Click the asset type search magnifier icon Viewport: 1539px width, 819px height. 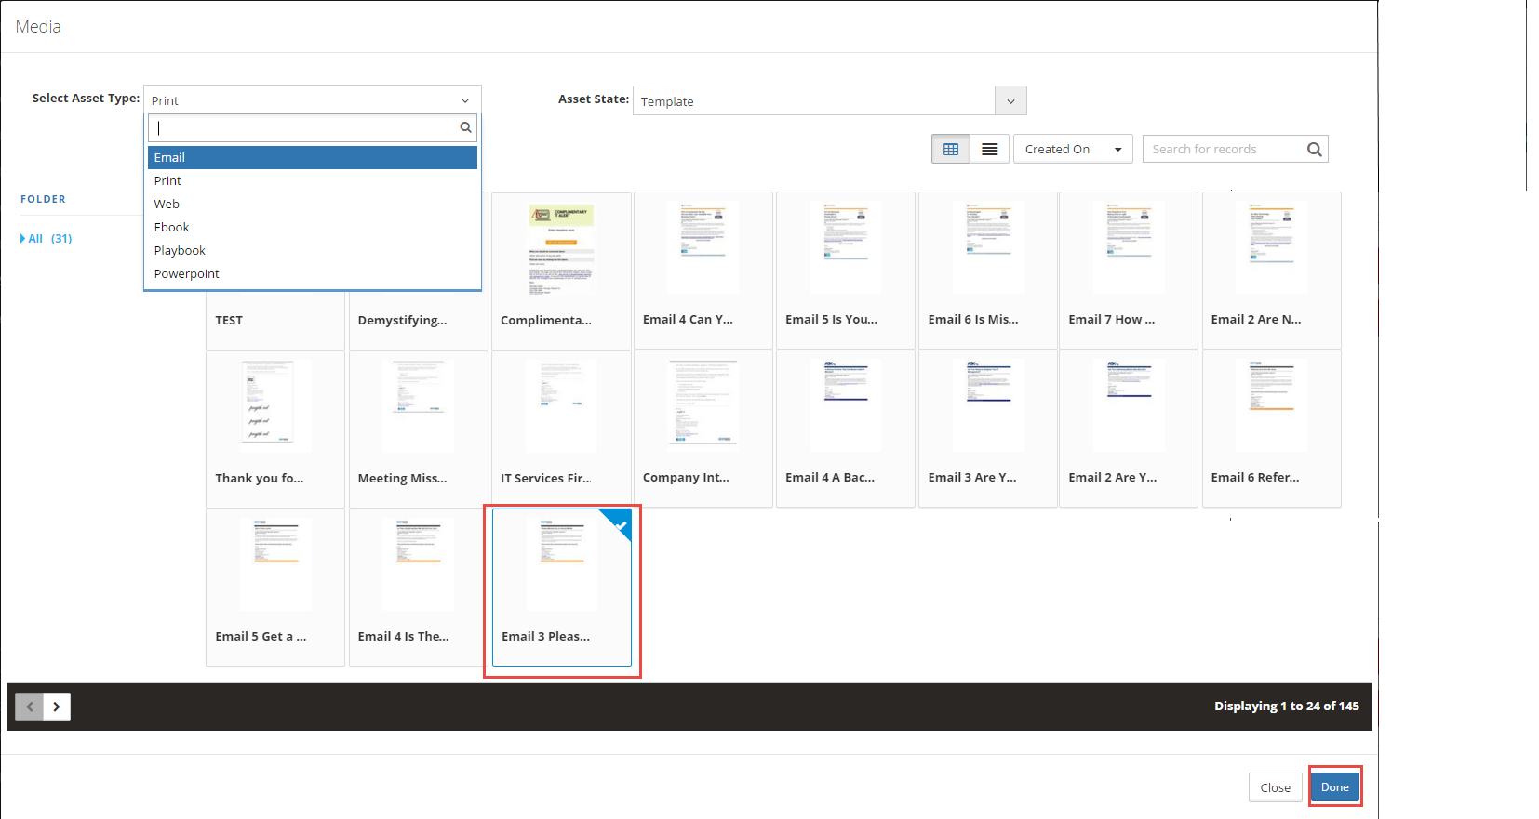[465, 127]
